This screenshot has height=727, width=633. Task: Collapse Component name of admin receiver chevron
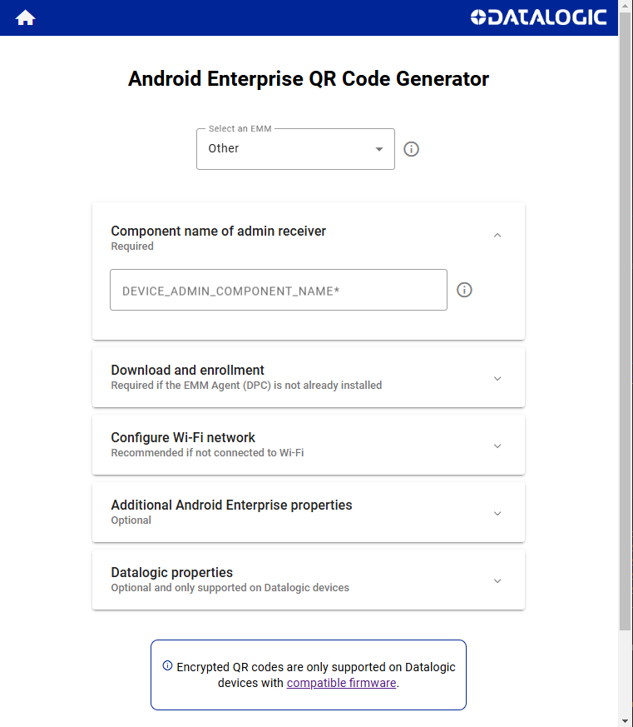point(497,236)
